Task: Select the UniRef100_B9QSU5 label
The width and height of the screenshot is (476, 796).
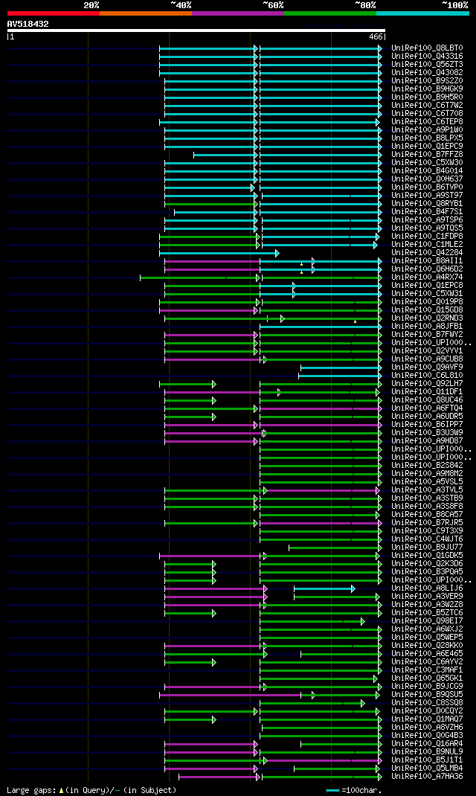Action: pos(427,695)
